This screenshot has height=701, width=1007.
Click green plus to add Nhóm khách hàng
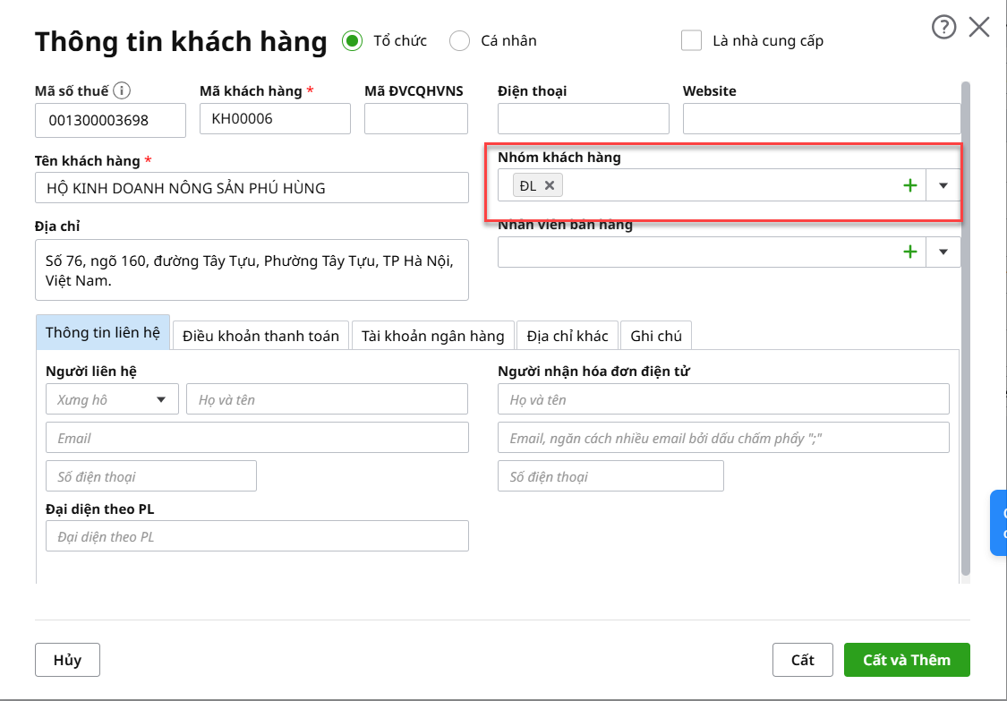pyautogui.click(x=909, y=185)
